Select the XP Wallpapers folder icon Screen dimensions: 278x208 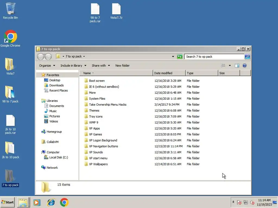tap(86, 164)
